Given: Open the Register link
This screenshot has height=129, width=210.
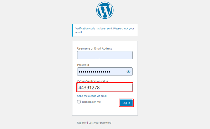Looking at the screenshot, I should (82, 123).
